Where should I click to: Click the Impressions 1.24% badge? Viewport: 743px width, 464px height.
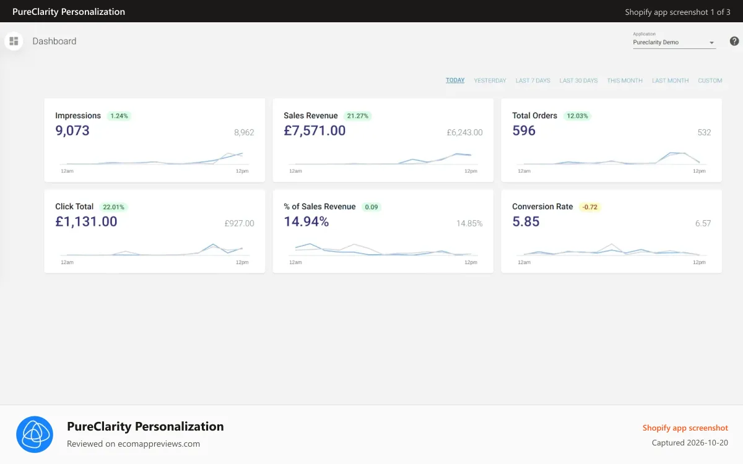tap(119, 116)
